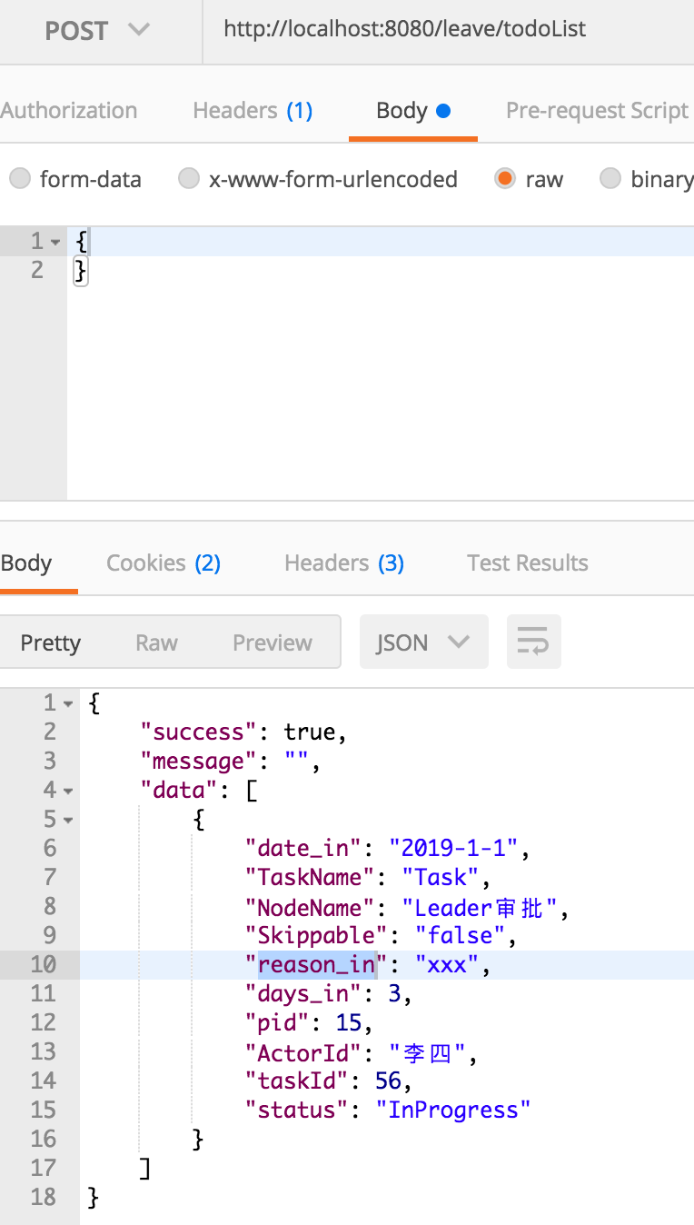
Task: Switch to the Authorization tab
Action: click(x=69, y=111)
